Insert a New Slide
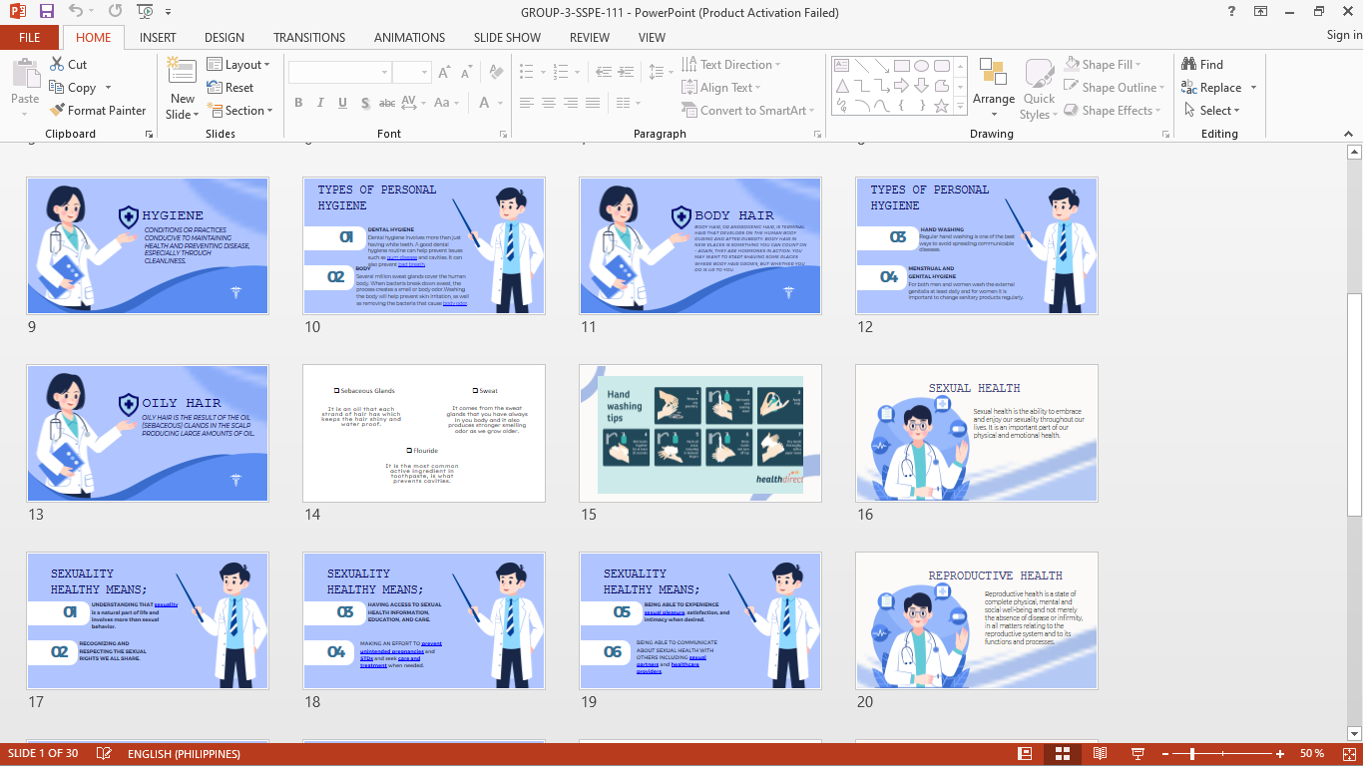 (182, 88)
